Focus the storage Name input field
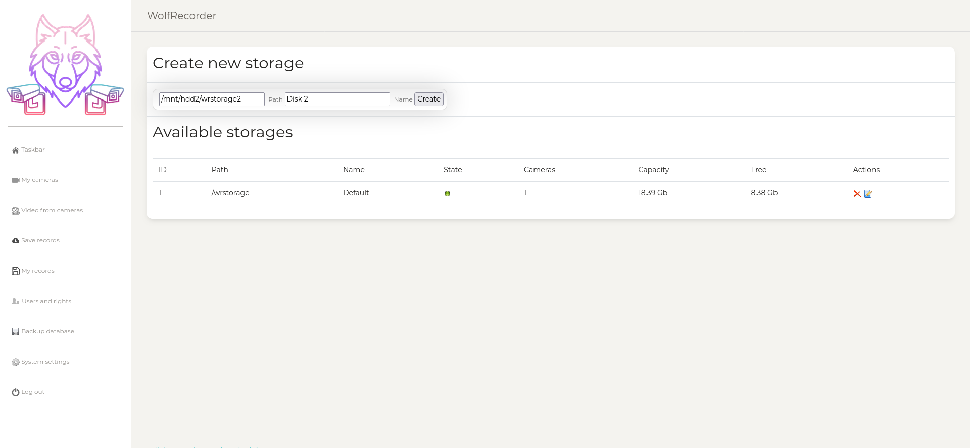The image size is (970, 448). click(337, 99)
